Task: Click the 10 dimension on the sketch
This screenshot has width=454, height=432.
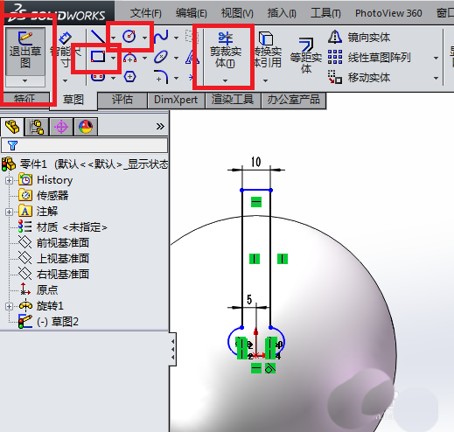Action: point(255,162)
